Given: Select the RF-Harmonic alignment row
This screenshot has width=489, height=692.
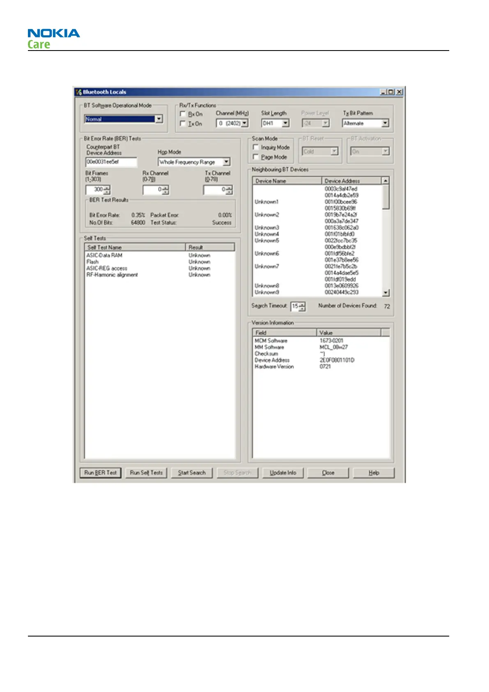Looking at the screenshot, I should 160,275.
